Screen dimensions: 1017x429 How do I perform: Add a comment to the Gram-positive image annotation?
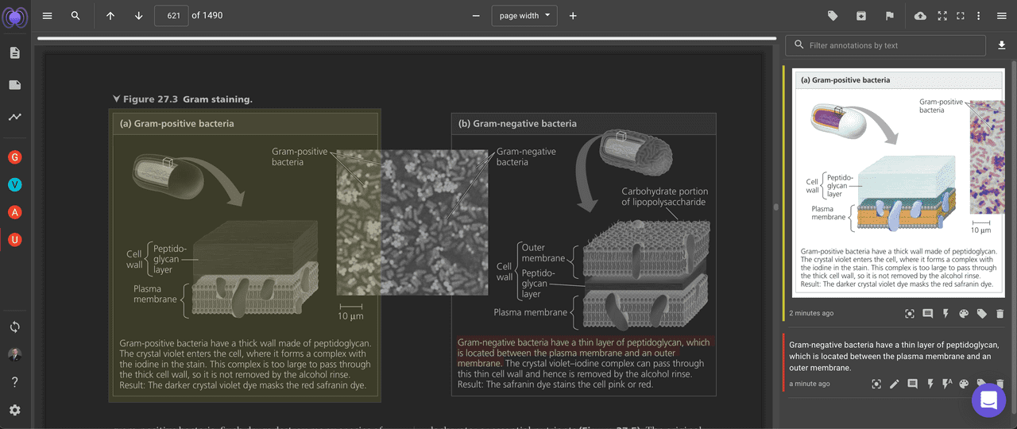pos(927,314)
